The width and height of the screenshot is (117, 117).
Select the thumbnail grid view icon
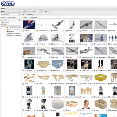25,12
